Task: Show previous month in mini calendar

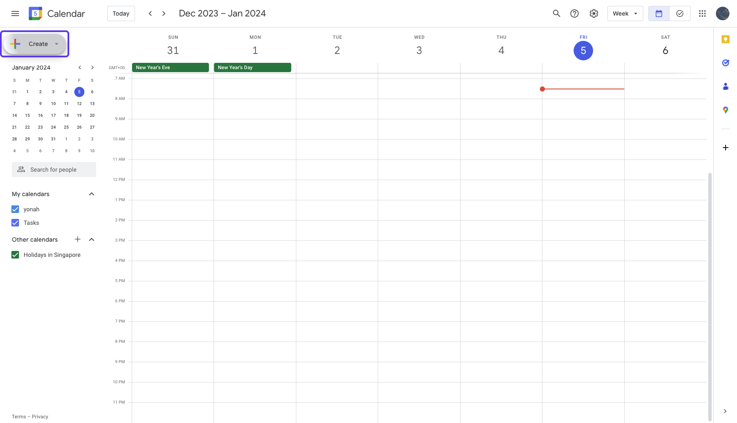Action: [x=79, y=67]
